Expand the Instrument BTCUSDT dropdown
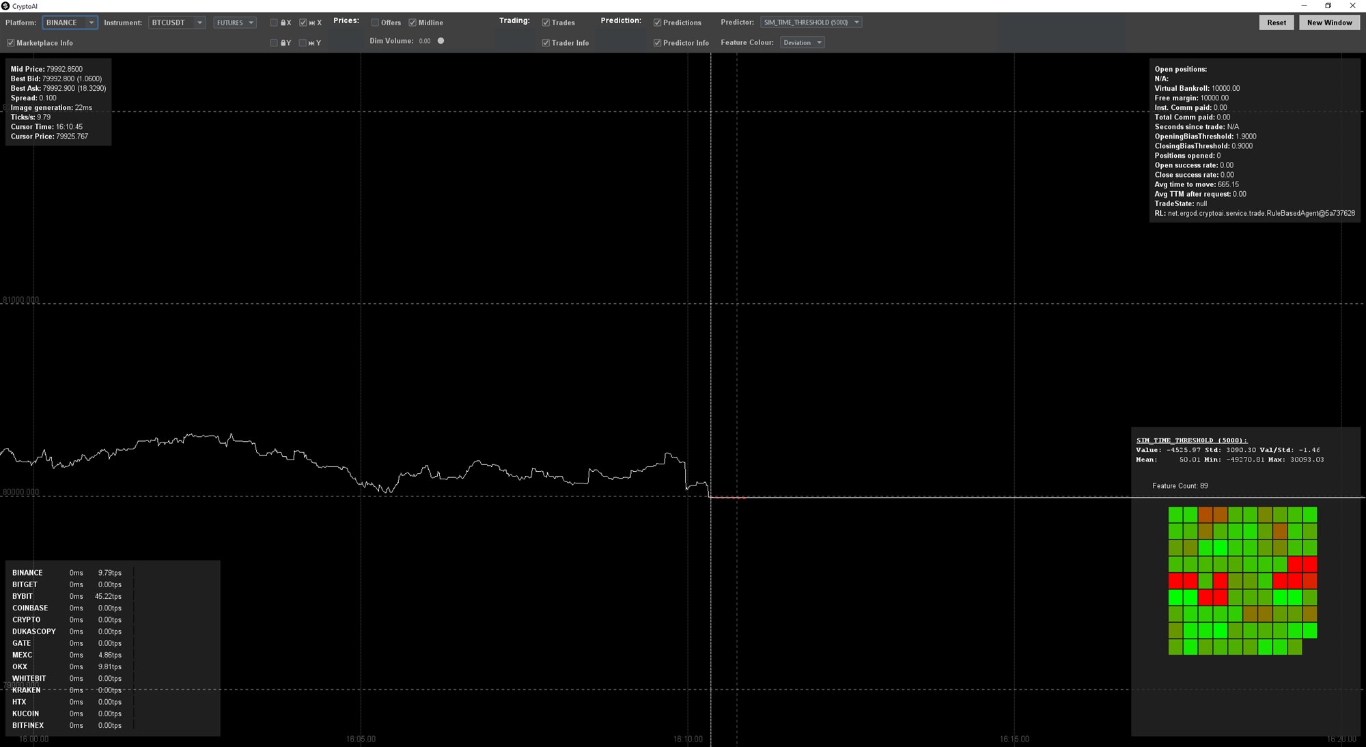The height and width of the screenshot is (747, 1366). click(177, 23)
